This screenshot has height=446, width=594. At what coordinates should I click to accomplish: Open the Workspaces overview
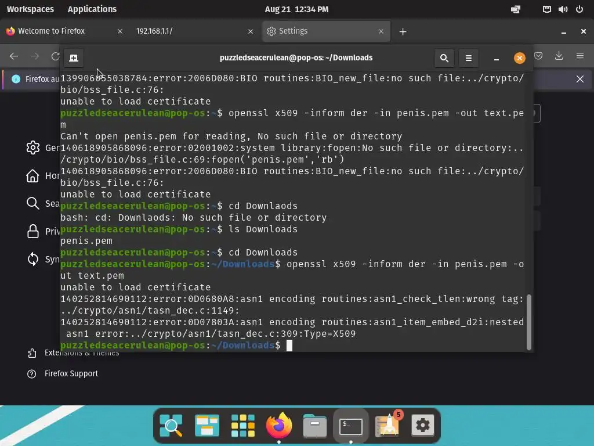(x=30, y=9)
